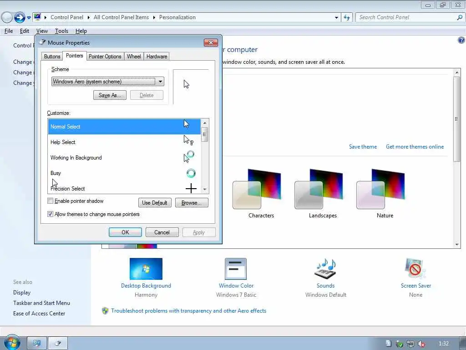Click the muted volume tray icon
This screenshot has height=350, width=466.
click(x=421, y=344)
